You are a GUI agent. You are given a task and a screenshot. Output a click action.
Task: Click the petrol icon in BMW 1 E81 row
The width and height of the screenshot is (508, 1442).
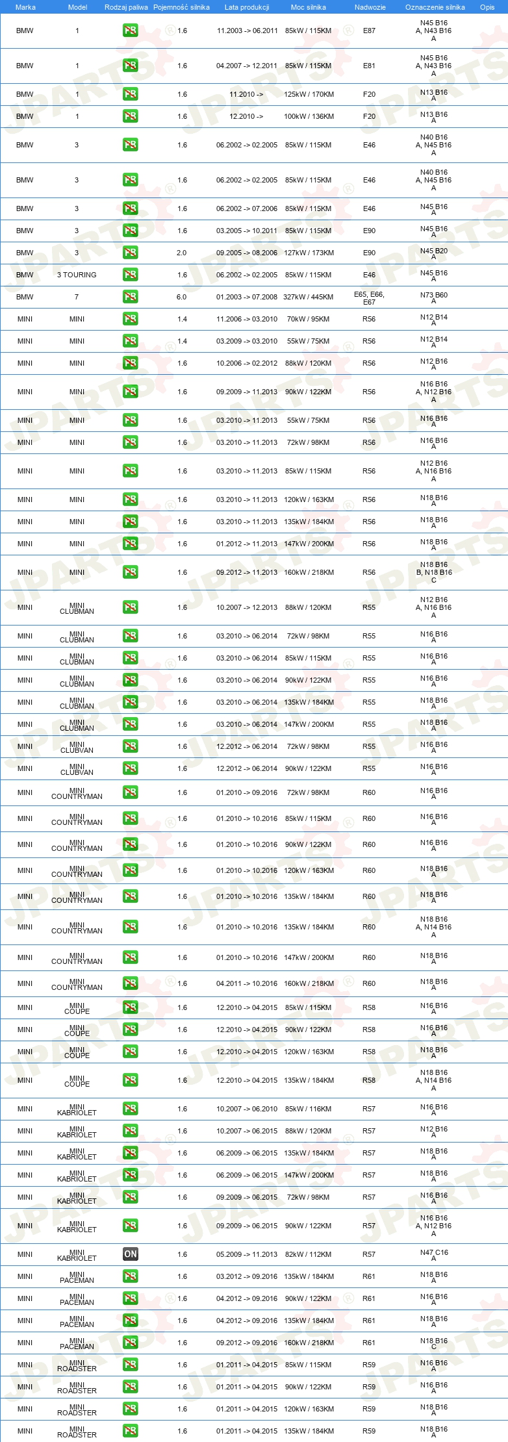point(130,66)
